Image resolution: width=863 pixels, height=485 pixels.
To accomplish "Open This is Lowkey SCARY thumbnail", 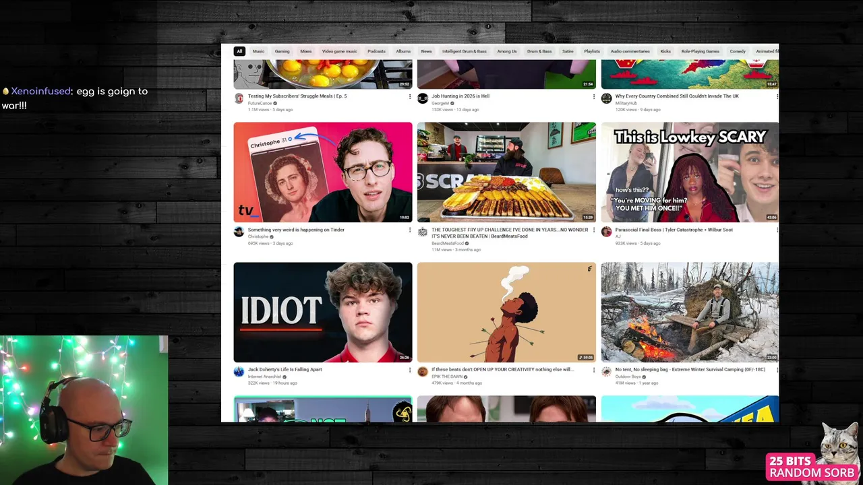I will [690, 172].
